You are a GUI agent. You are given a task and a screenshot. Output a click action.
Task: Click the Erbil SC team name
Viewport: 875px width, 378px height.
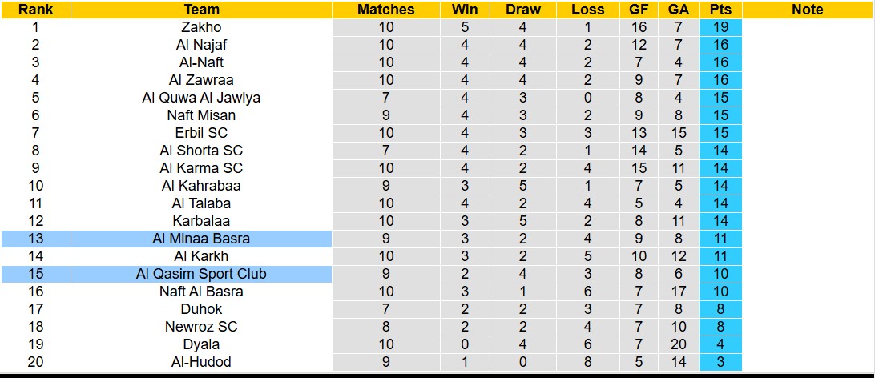coord(201,133)
